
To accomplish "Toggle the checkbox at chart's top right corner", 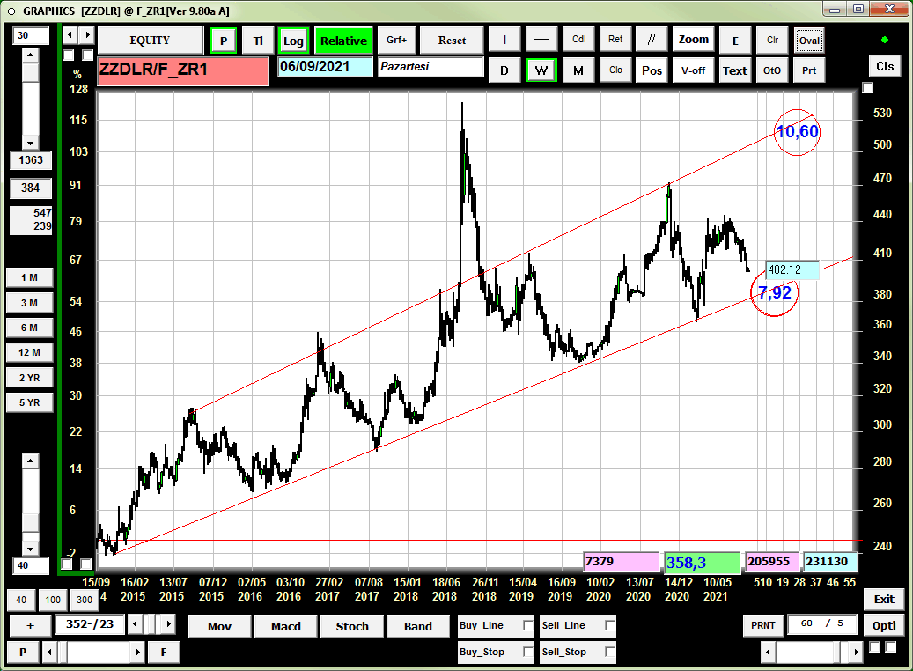I will [x=867, y=88].
